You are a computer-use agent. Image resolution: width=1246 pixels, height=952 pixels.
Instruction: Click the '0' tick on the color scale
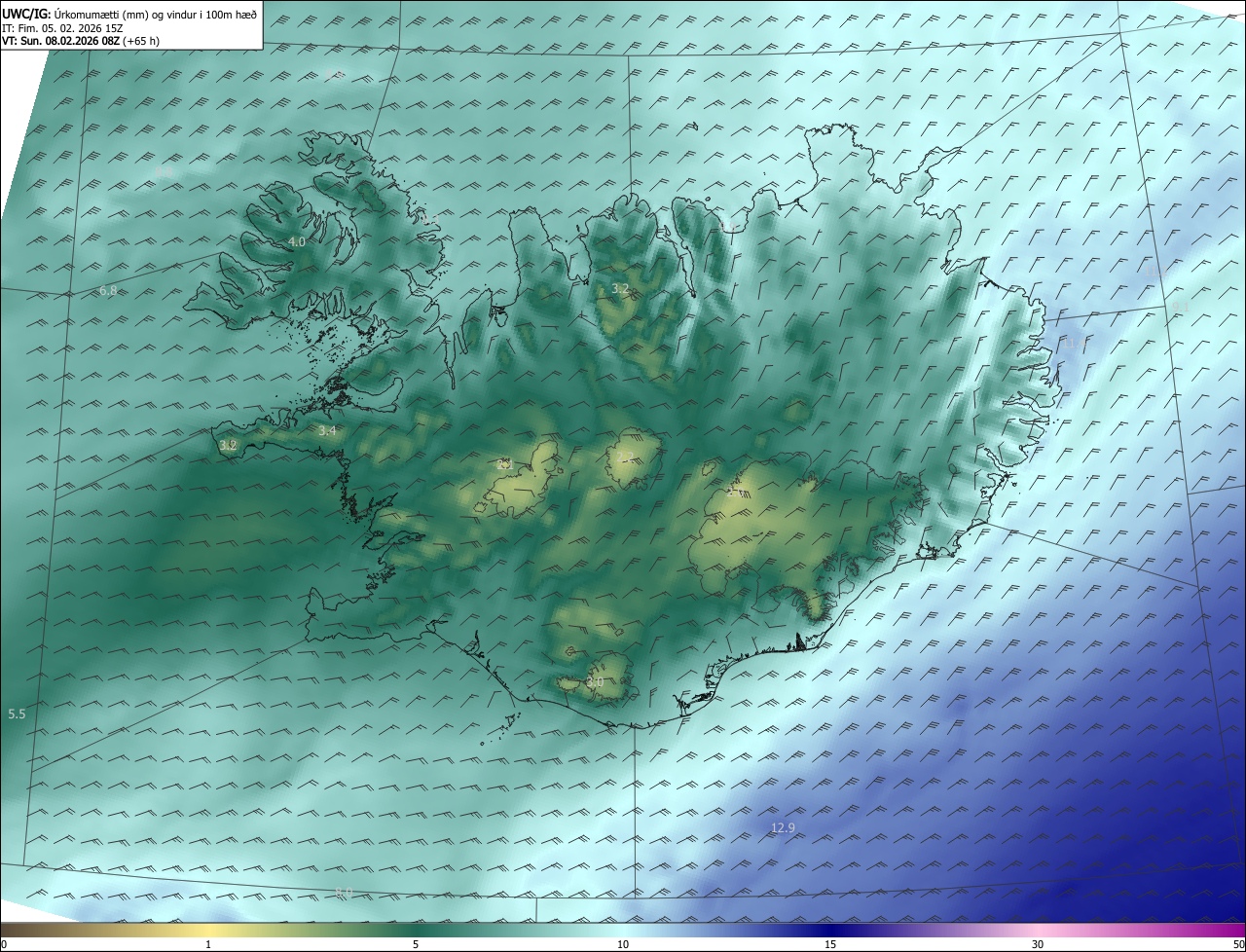[x=4, y=944]
